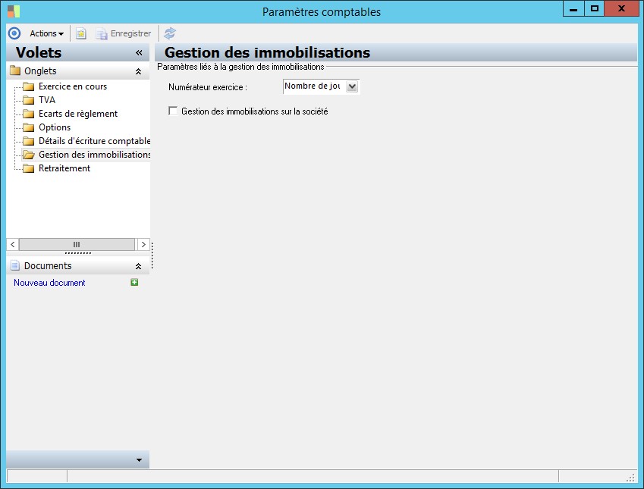This screenshot has height=489, width=644.
Task: Click the Enregistrer save button
Action: [x=124, y=33]
